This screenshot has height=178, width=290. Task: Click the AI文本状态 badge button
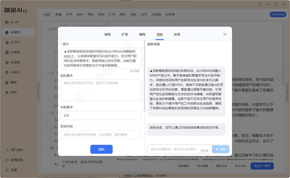pos(278,14)
